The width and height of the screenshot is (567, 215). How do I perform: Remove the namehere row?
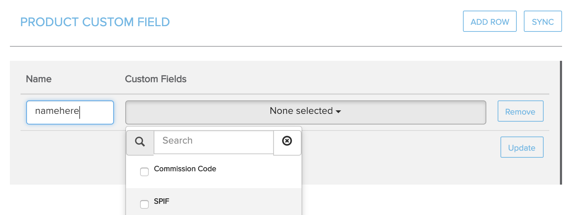pos(520,112)
